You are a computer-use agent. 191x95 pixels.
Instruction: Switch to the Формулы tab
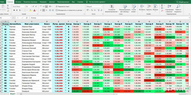[x=43, y=2]
